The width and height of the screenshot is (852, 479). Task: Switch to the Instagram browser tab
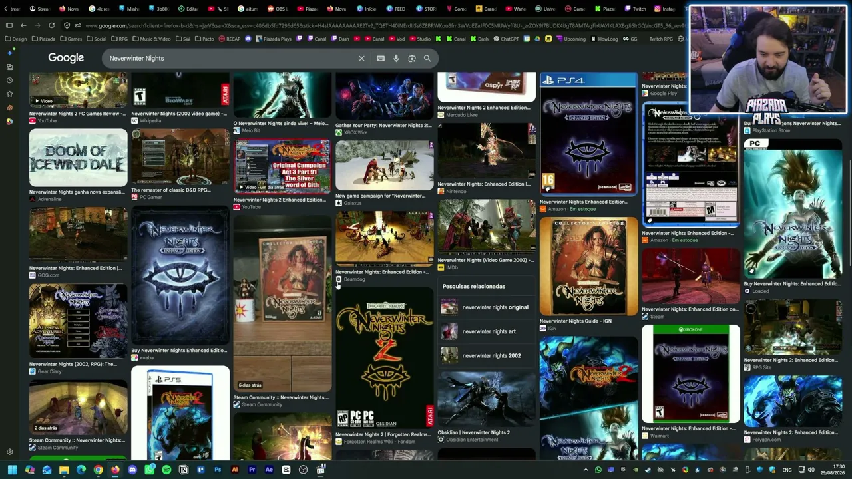(666, 9)
